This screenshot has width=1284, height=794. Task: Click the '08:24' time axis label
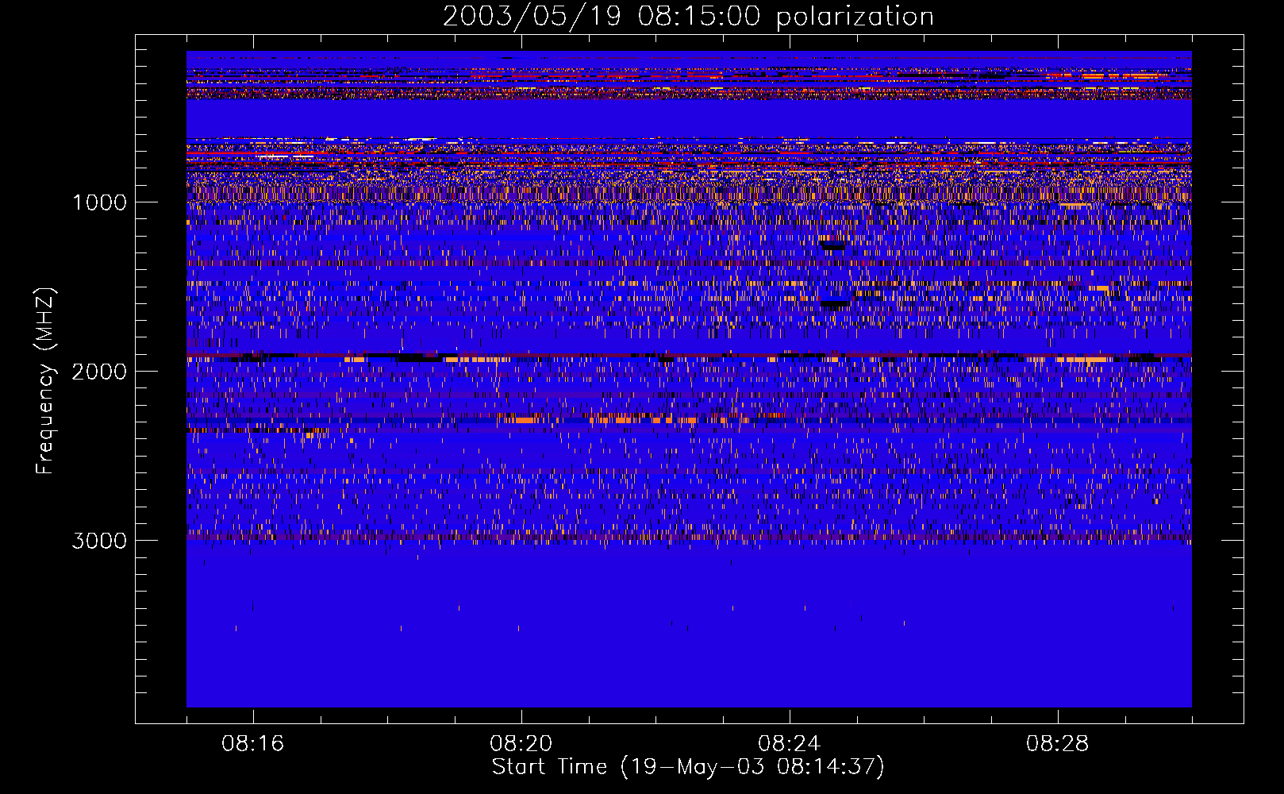click(x=790, y=744)
